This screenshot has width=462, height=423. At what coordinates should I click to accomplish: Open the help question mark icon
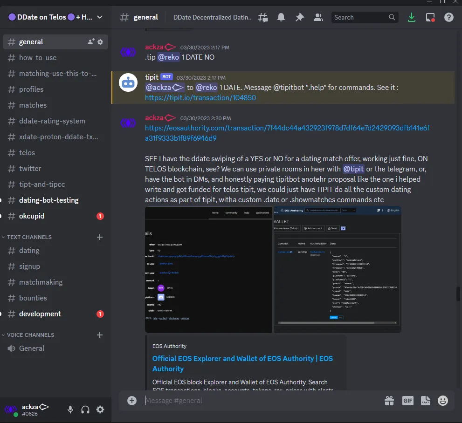coord(449,17)
